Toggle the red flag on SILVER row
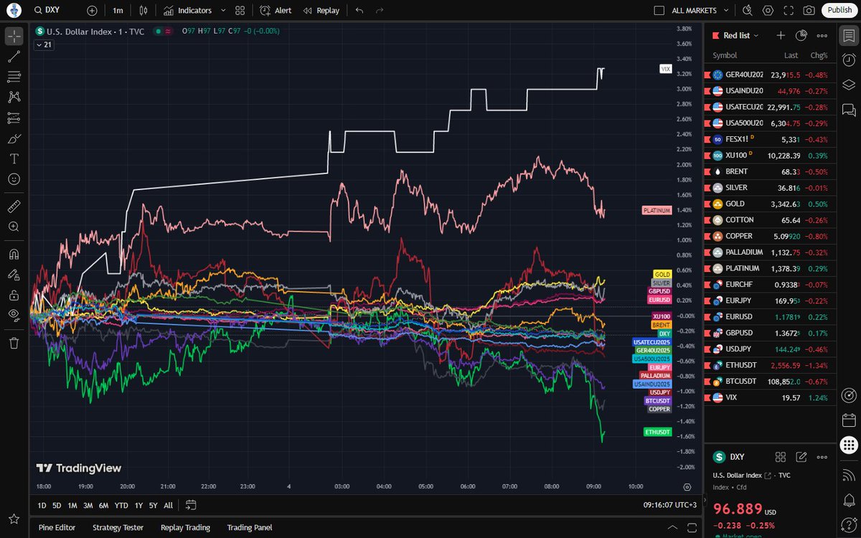This screenshot has height=538, width=861. [x=707, y=187]
